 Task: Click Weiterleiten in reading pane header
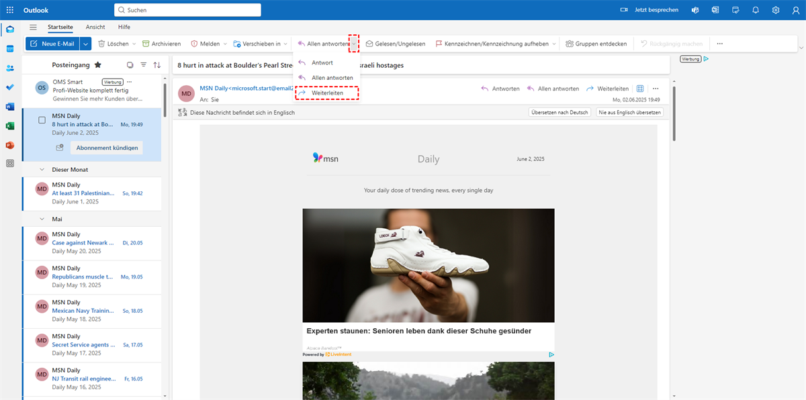coord(607,89)
